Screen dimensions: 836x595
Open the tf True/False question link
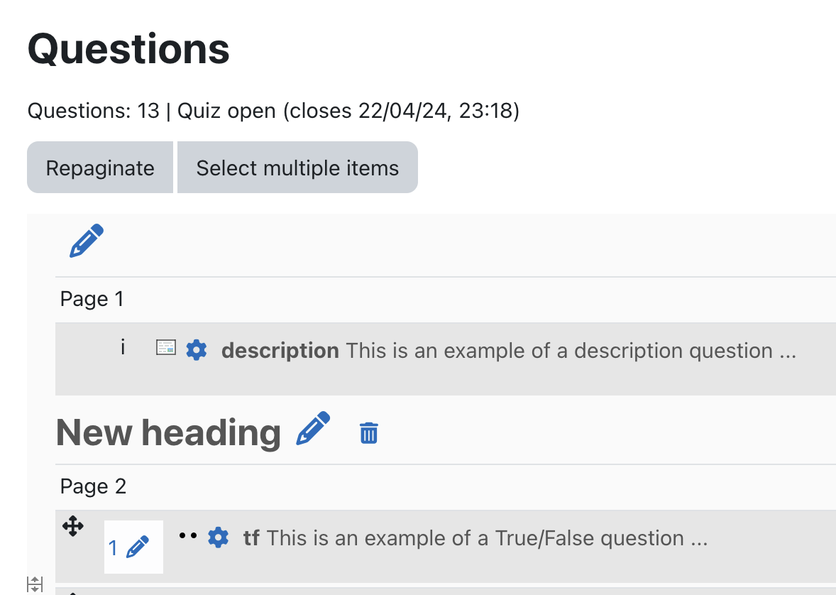coord(475,538)
